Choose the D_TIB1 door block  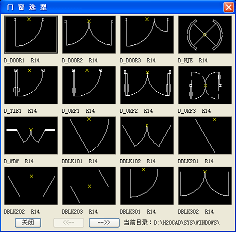31,85
